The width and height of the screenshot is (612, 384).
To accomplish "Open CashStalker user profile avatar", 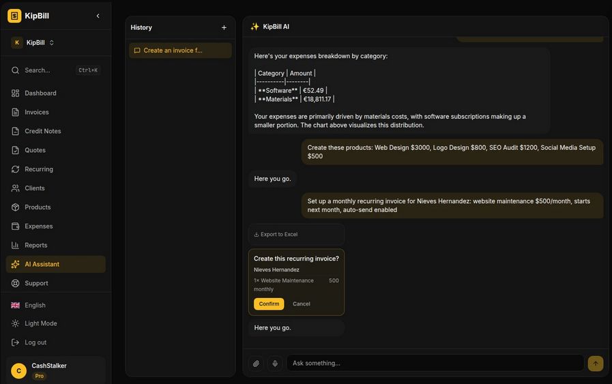I will (x=18, y=371).
